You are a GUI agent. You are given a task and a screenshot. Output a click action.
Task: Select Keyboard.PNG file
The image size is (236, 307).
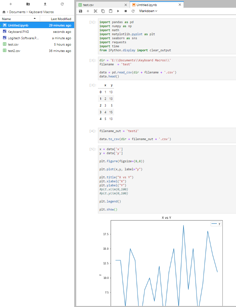pos(37,32)
